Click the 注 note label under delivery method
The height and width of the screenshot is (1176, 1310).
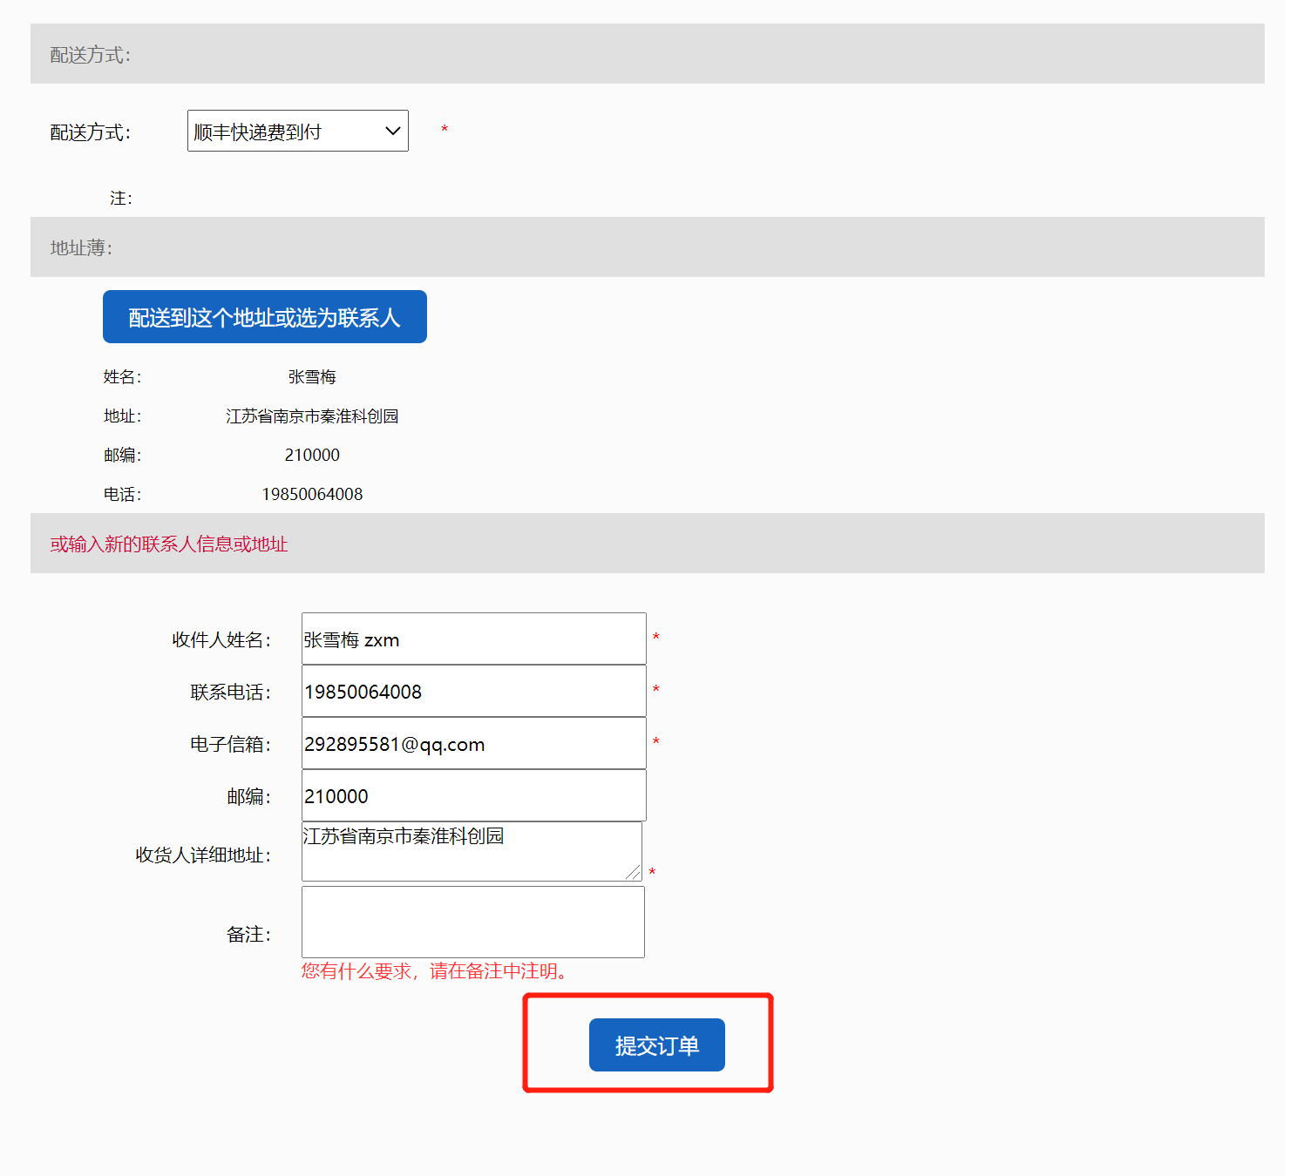click(121, 199)
